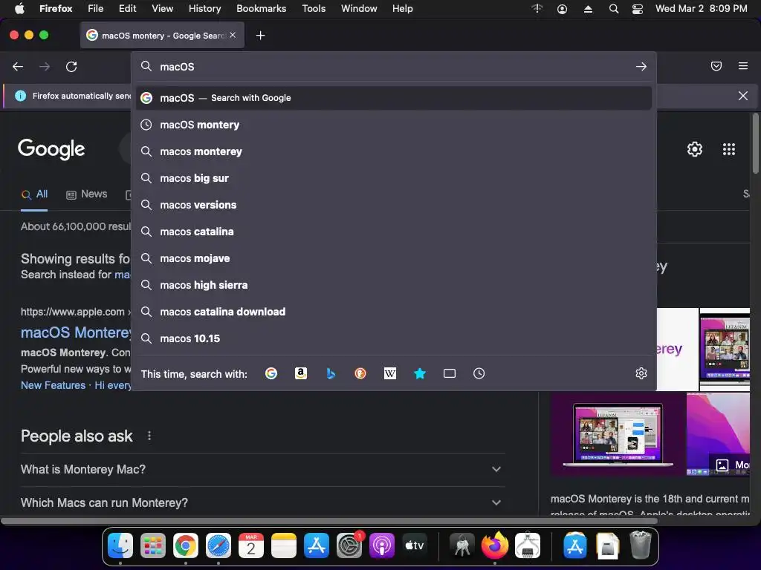Open the Google apps grid
Screen dimensions: 761x570
729,148
